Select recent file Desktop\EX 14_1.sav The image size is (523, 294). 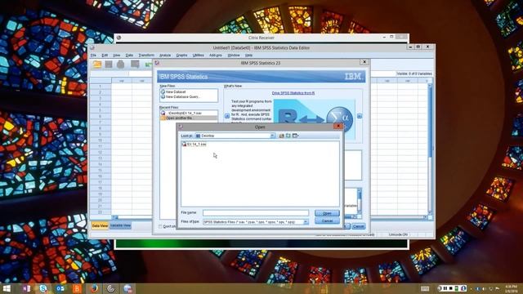[x=181, y=113]
